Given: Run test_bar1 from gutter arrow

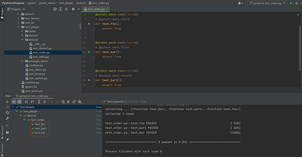Looking at the screenshot, I should click(89, 80).
